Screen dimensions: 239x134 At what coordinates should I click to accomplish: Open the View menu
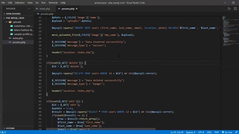pyautogui.click(x=30, y=3)
